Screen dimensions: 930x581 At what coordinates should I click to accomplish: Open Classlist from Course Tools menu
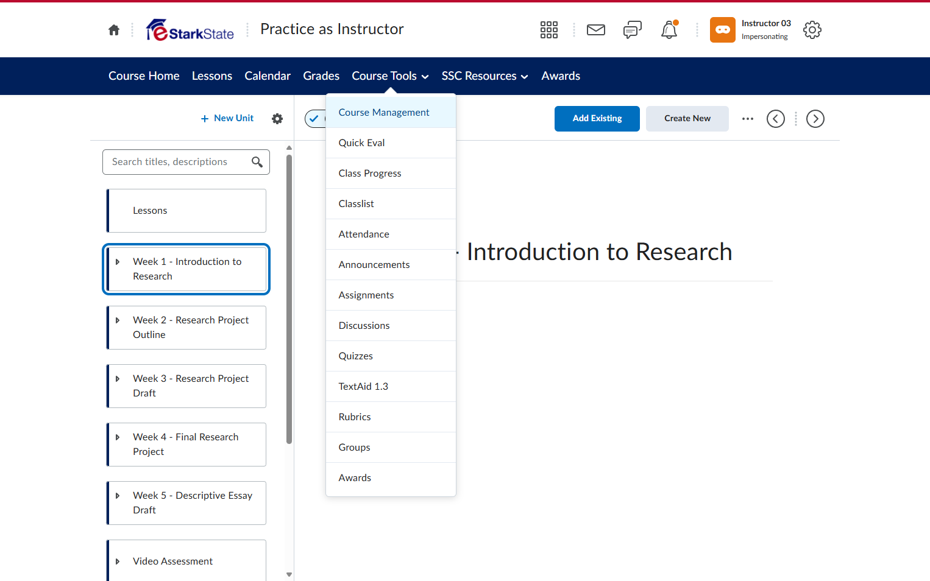click(x=391, y=204)
